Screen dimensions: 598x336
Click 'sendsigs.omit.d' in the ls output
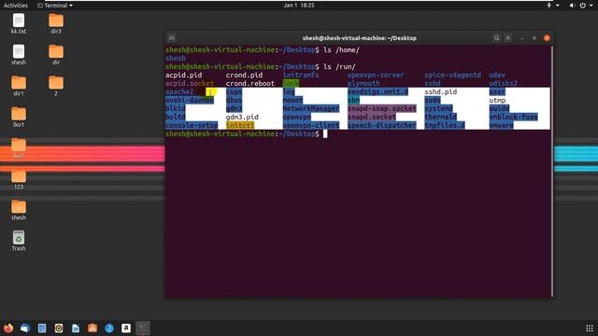click(x=377, y=91)
